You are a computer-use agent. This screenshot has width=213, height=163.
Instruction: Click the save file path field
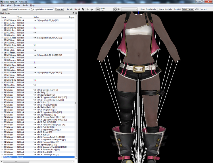pyautogui.click(x=43, y=9)
